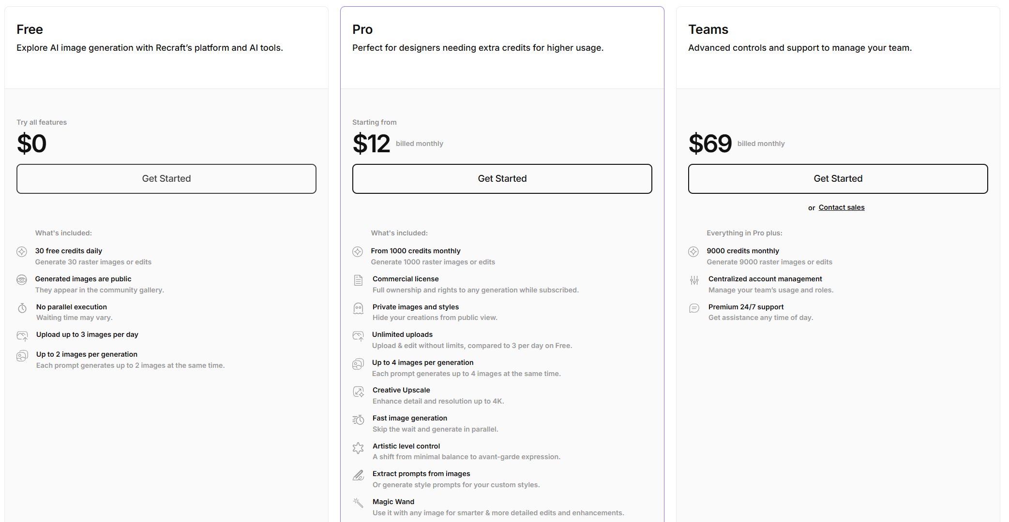Viewport: 1009px width, 522px height.
Task: Click the Pro plan Get Started button
Action: [502, 179]
